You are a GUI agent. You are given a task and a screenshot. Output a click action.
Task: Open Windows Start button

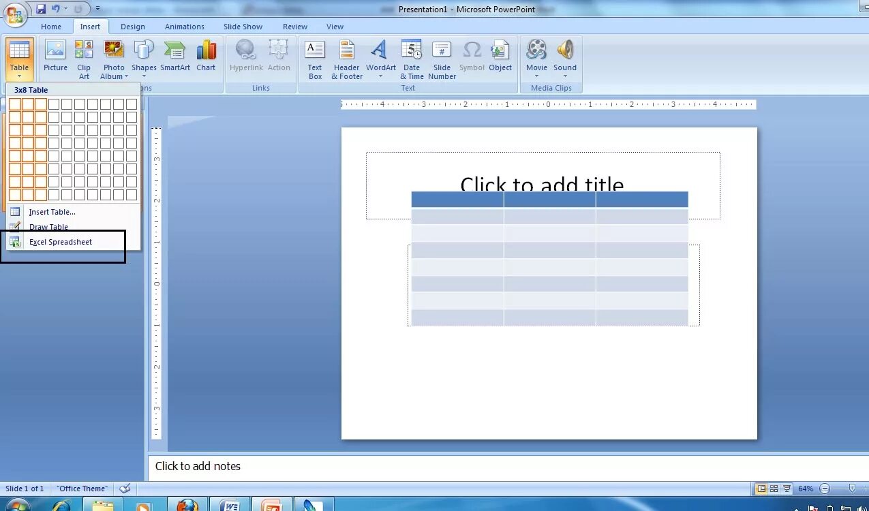(16, 505)
